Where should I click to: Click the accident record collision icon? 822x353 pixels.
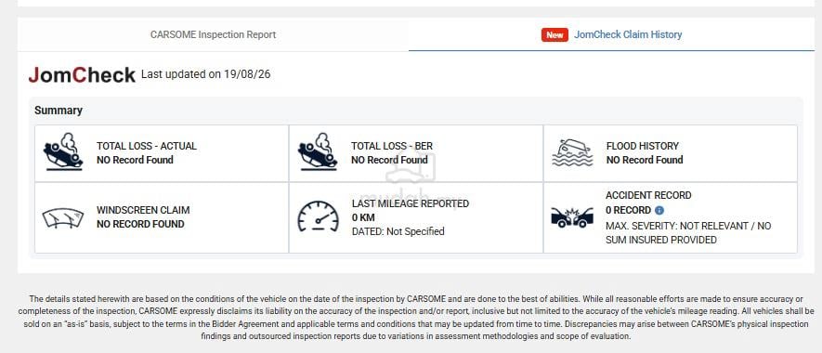pyautogui.click(x=572, y=217)
